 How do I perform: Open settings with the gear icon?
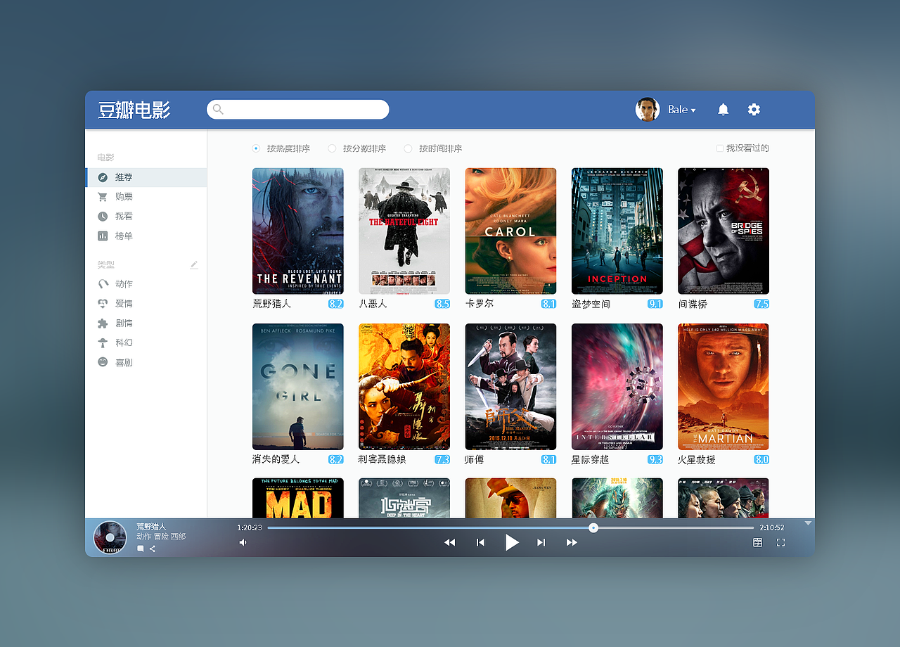pos(754,109)
